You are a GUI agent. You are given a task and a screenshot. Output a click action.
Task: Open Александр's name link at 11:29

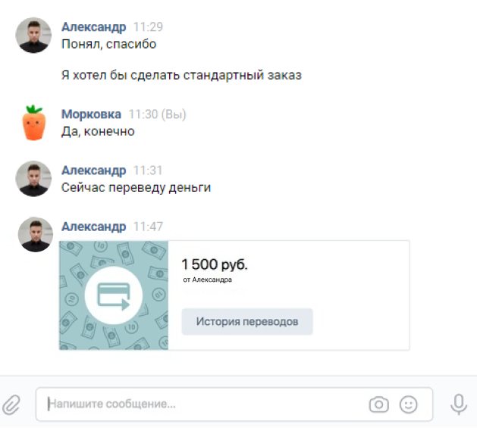pyautogui.click(x=94, y=27)
